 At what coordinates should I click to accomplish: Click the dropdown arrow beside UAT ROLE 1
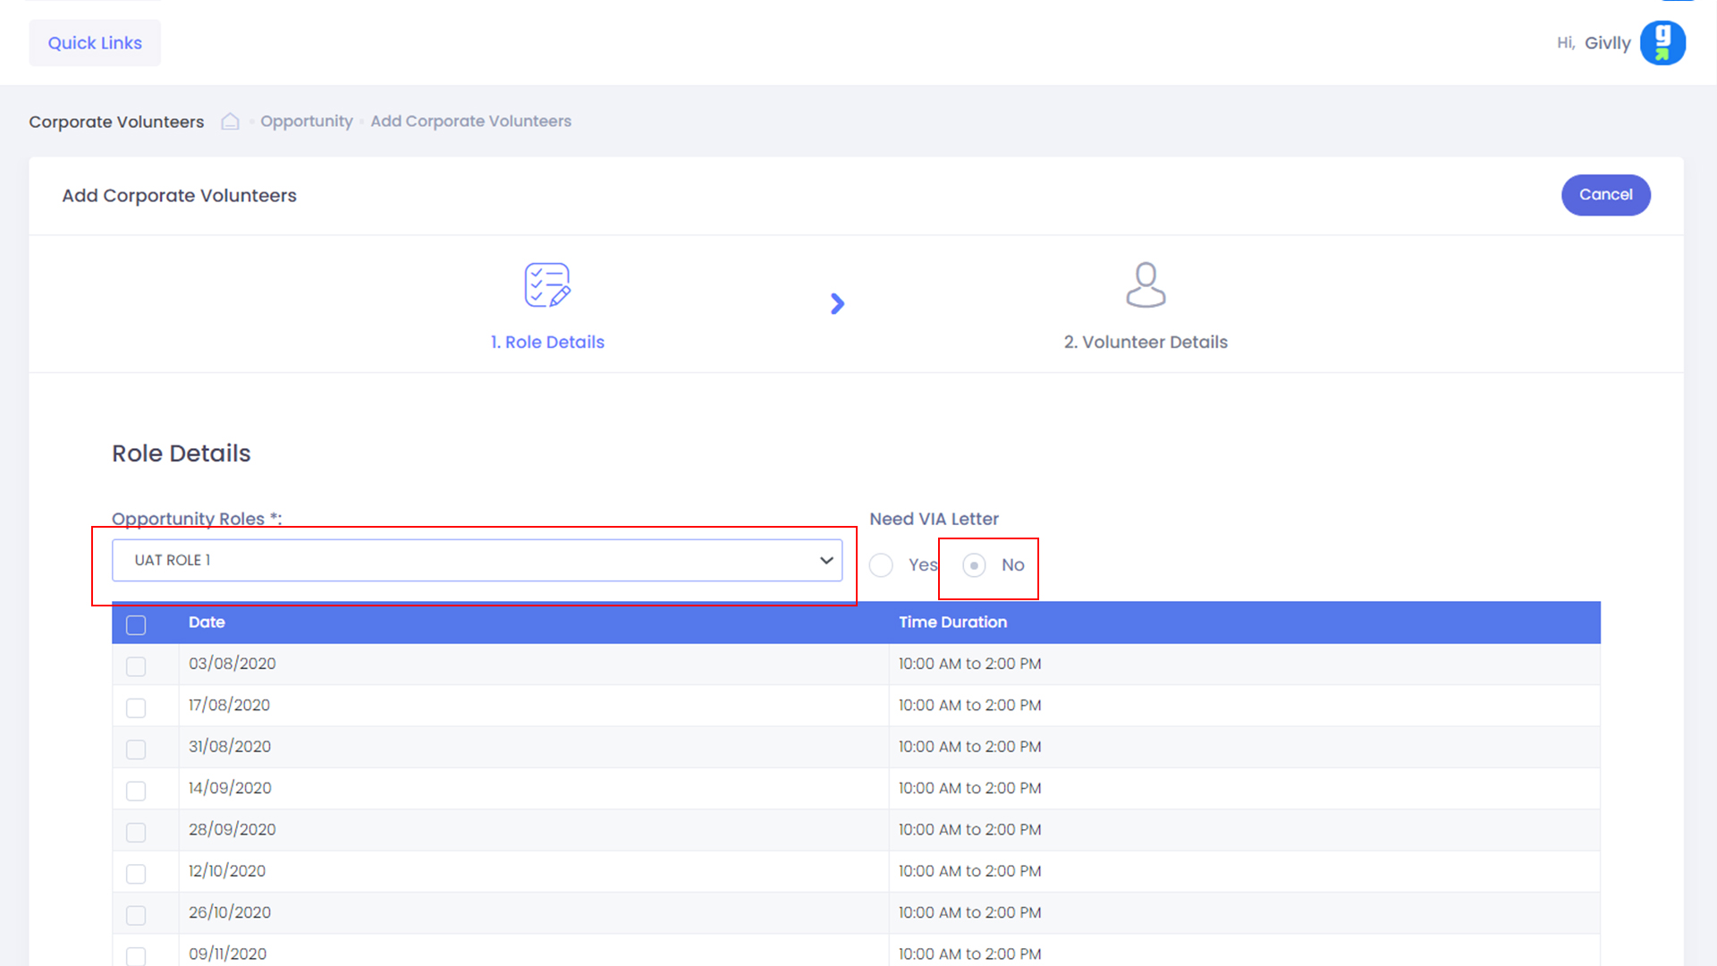pos(826,561)
